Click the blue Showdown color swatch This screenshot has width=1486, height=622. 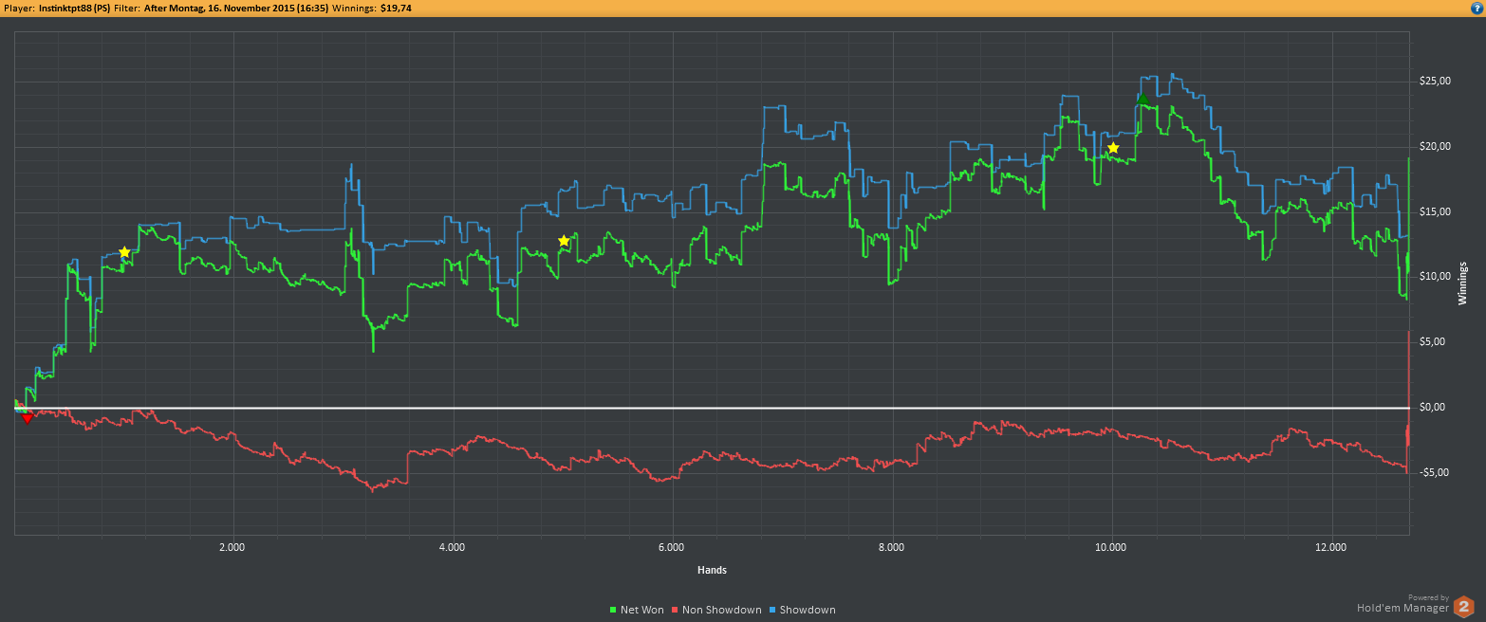tap(772, 610)
